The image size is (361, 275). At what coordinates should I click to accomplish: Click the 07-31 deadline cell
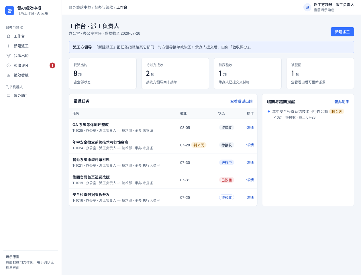[x=185, y=180]
